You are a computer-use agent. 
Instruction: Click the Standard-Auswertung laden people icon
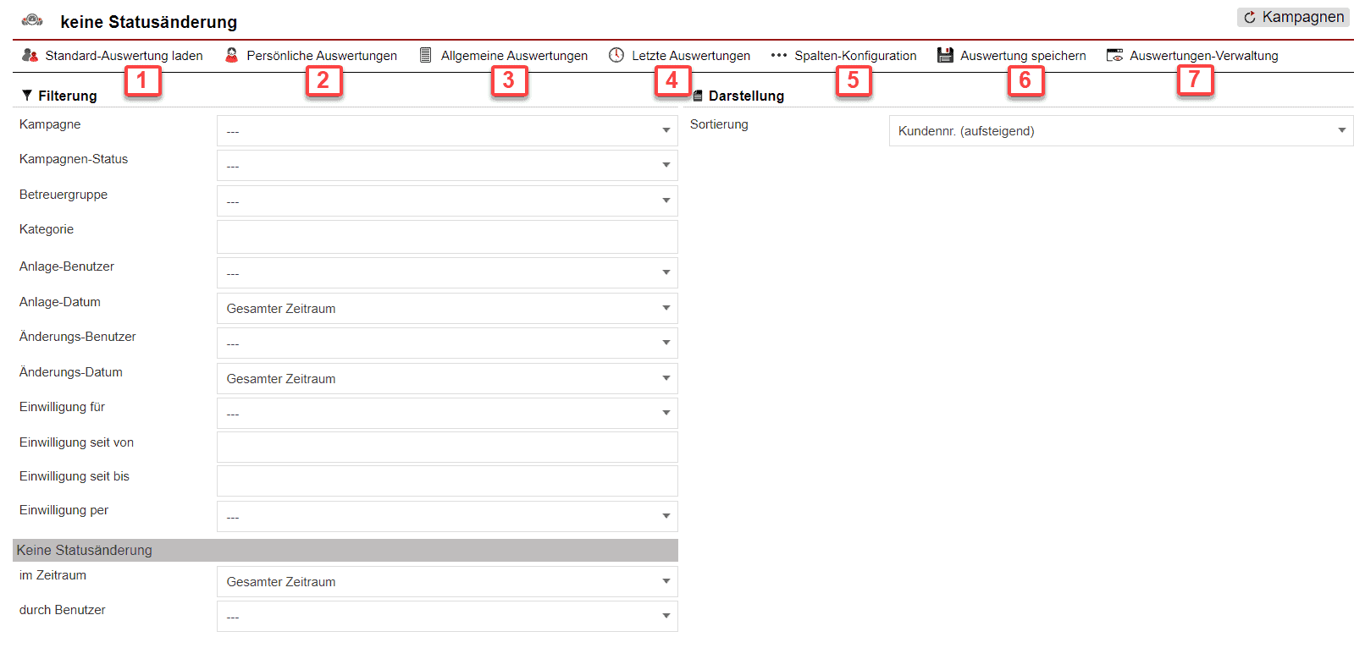(x=30, y=55)
